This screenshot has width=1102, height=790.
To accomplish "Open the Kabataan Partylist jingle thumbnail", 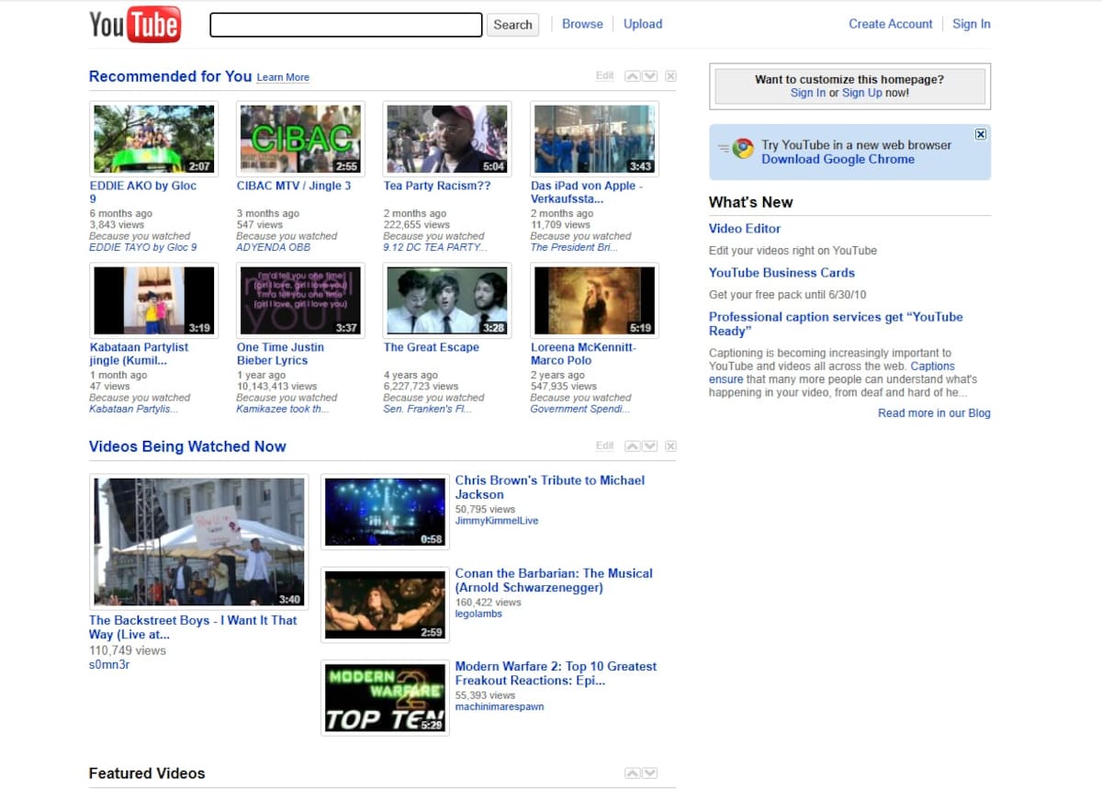I will pos(154,300).
